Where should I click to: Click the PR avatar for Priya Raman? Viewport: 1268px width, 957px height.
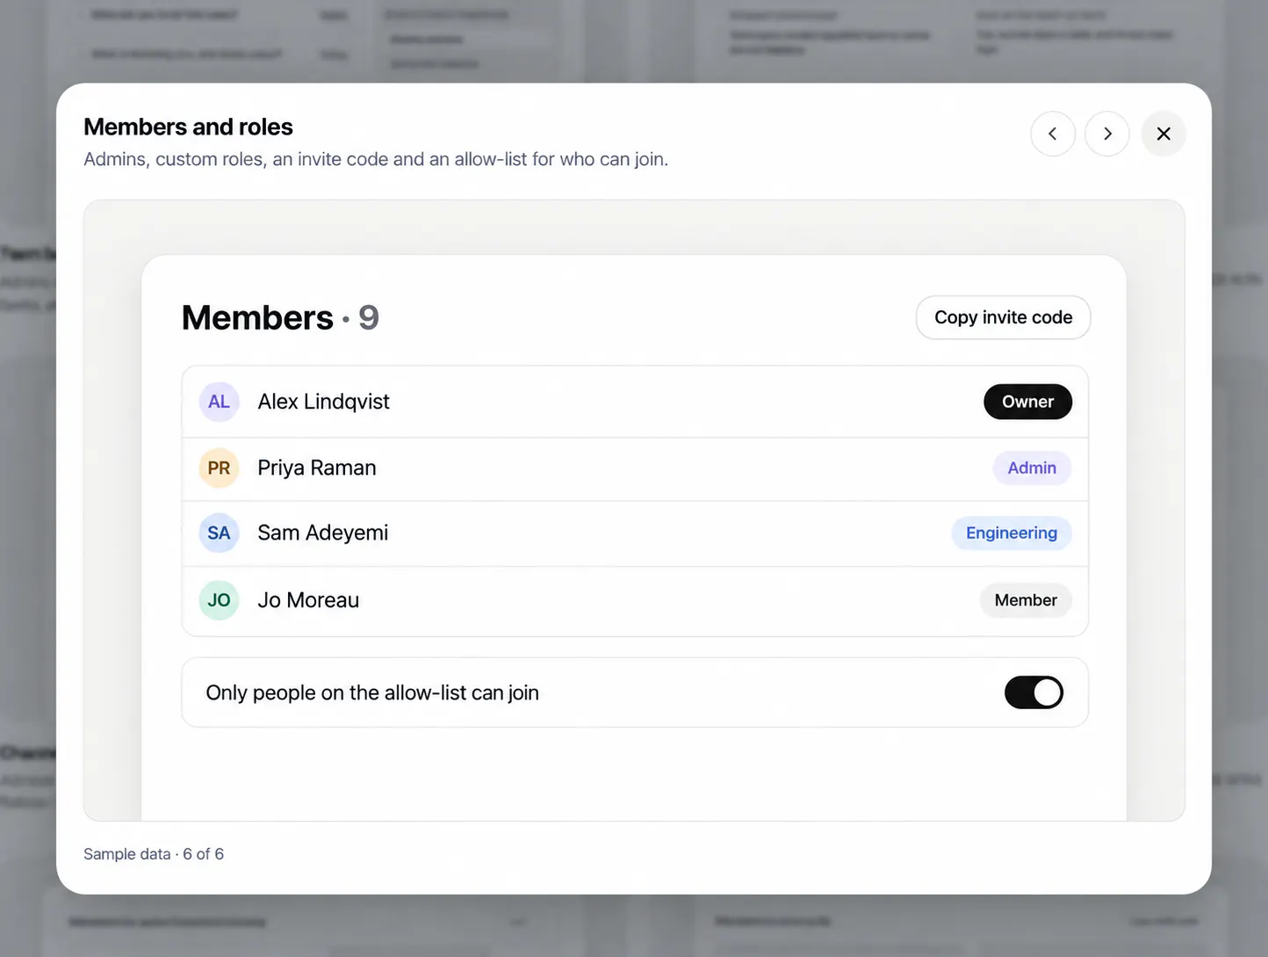[x=219, y=468]
